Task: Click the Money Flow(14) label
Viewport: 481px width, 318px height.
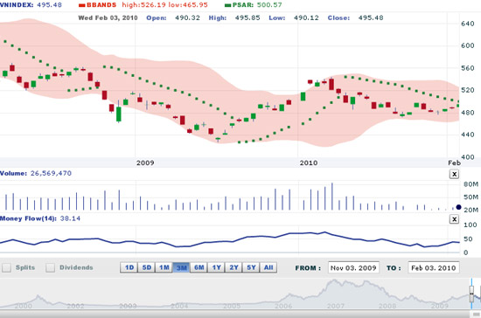Action: click(28, 218)
